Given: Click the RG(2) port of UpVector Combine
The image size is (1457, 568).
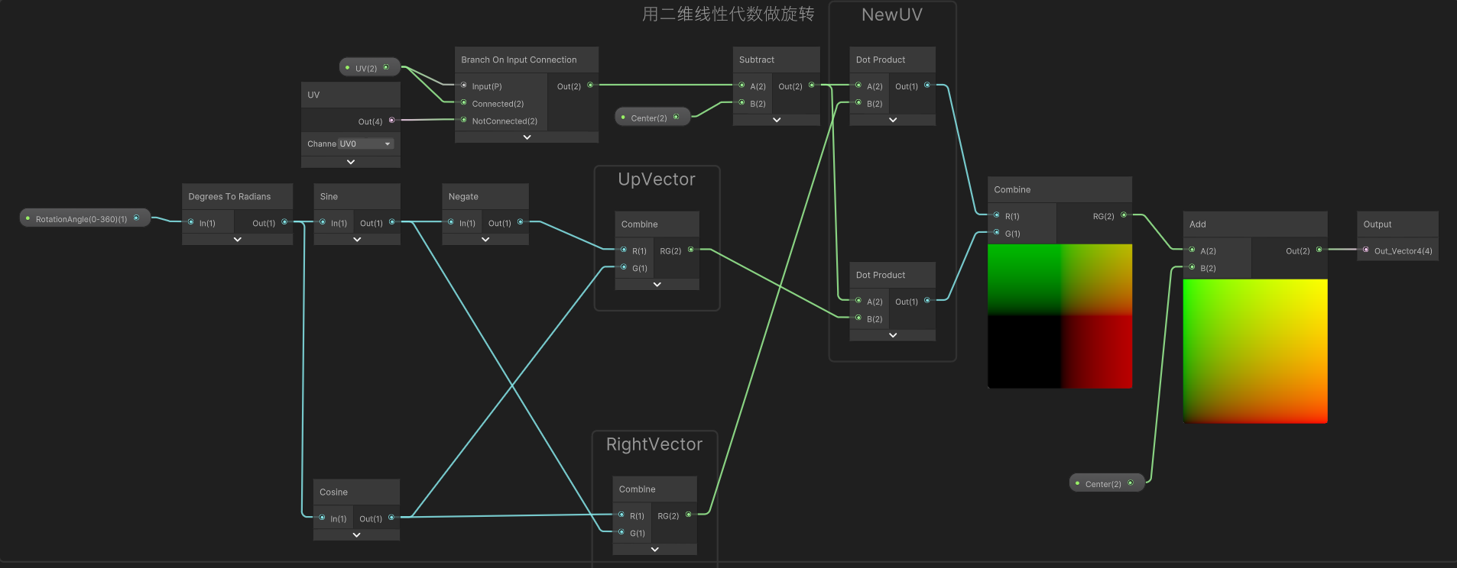Looking at the screenshot, I should (x=691, y=250).
